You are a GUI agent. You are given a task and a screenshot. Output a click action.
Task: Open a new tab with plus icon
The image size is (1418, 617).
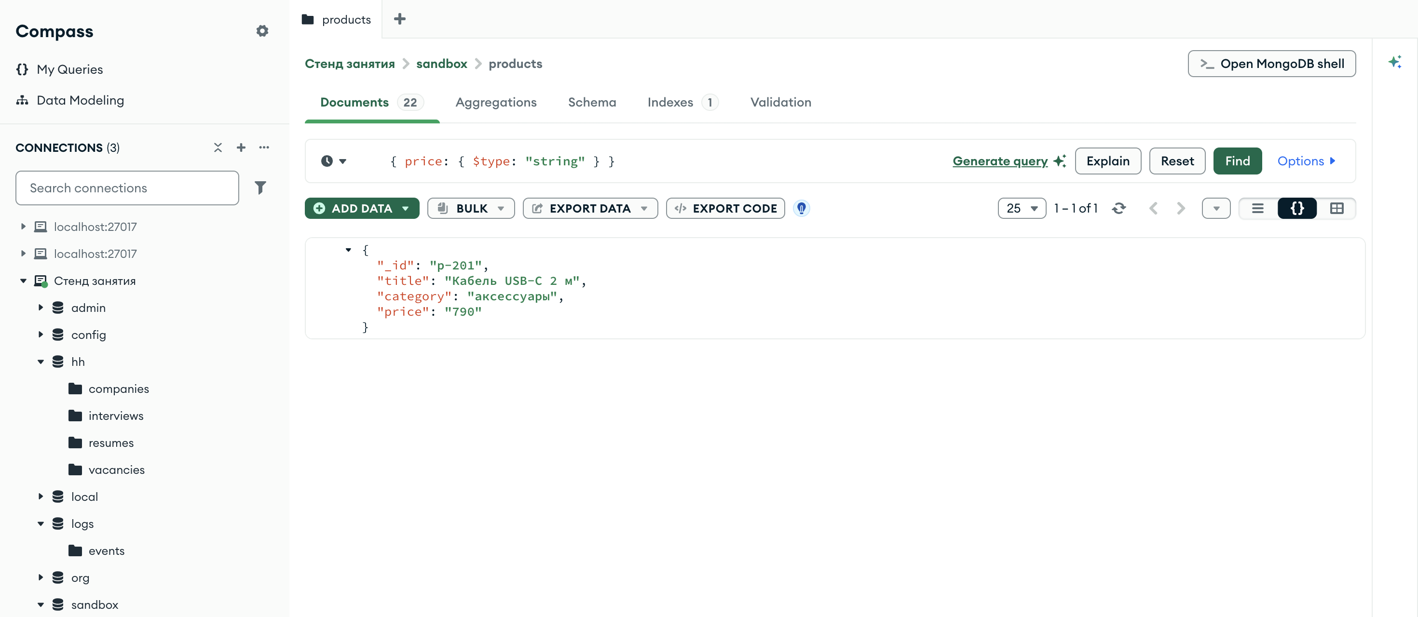tap(400, 19)
